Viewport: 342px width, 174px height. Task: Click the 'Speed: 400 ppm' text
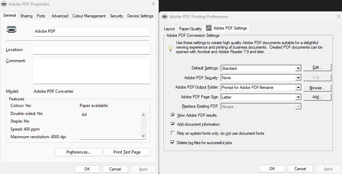pos(25,129)
